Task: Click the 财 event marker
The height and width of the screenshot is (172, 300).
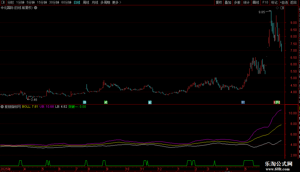Action: [243, 102]
